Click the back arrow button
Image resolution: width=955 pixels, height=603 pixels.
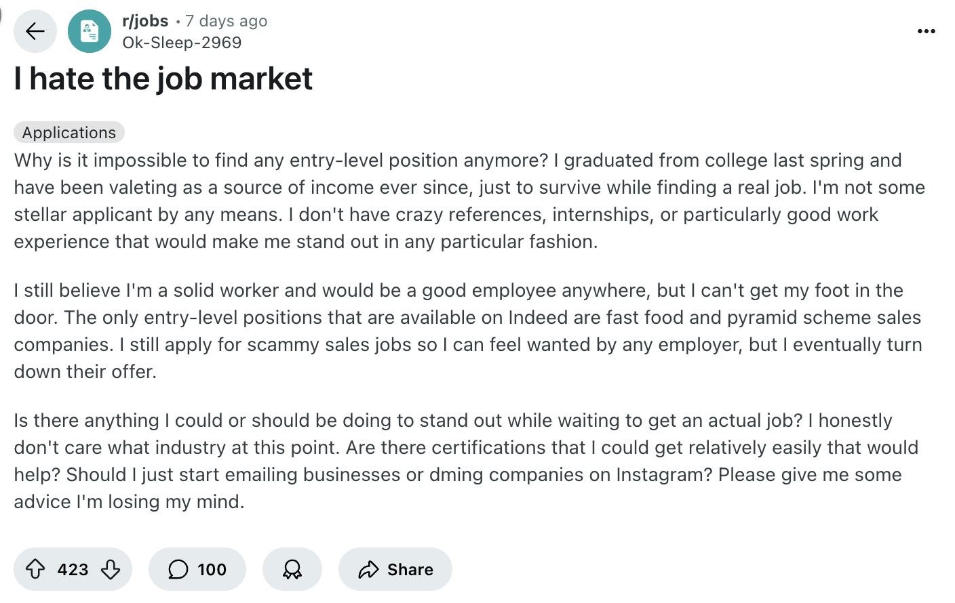(35, 31)
